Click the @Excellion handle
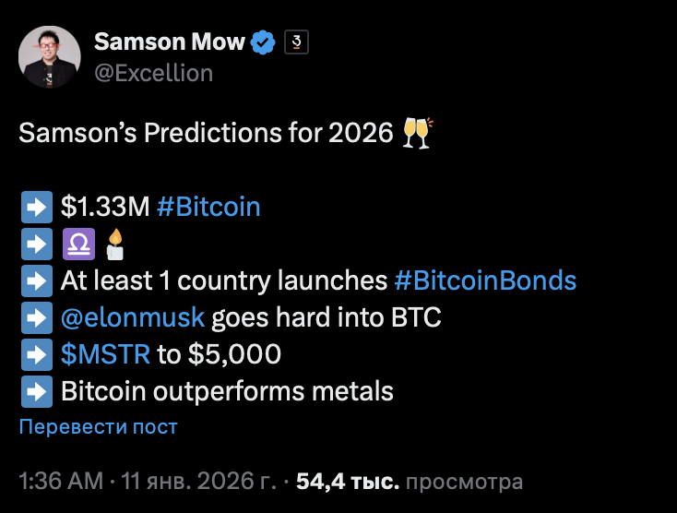 [x=153, y=72]
